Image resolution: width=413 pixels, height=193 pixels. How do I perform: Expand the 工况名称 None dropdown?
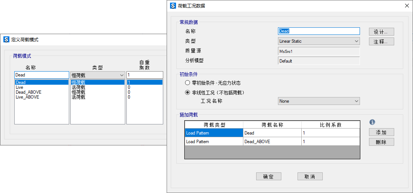pyautogui.click(x=319, y=101)
